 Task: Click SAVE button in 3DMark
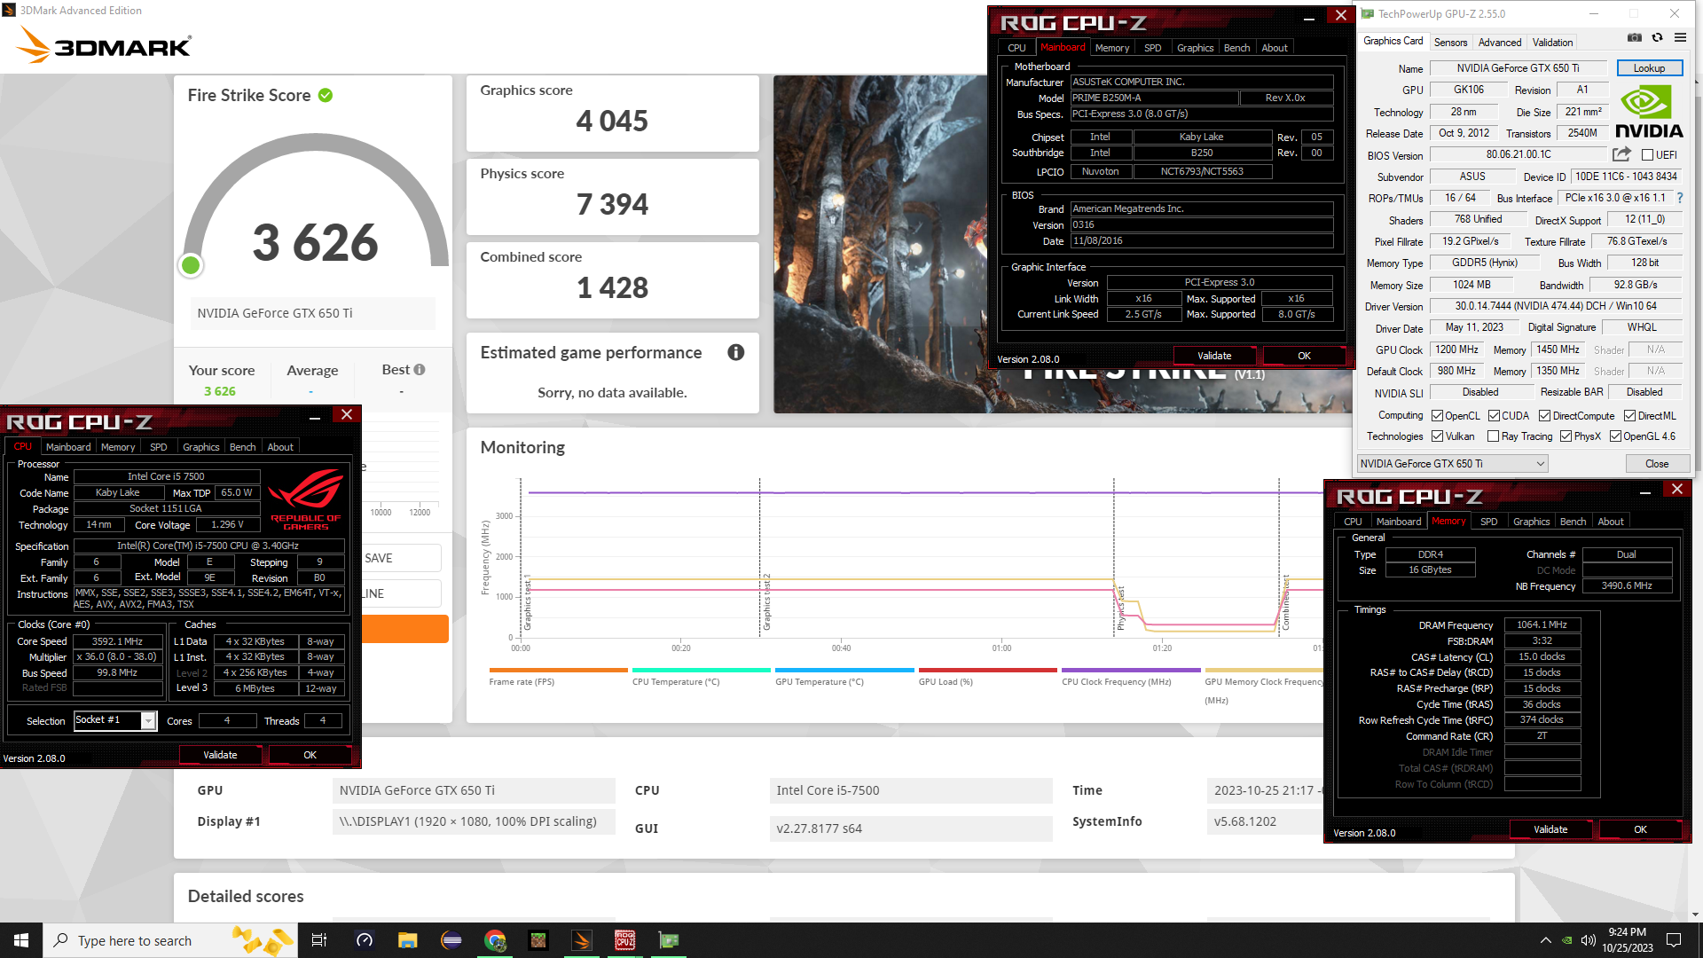(399, 558)
